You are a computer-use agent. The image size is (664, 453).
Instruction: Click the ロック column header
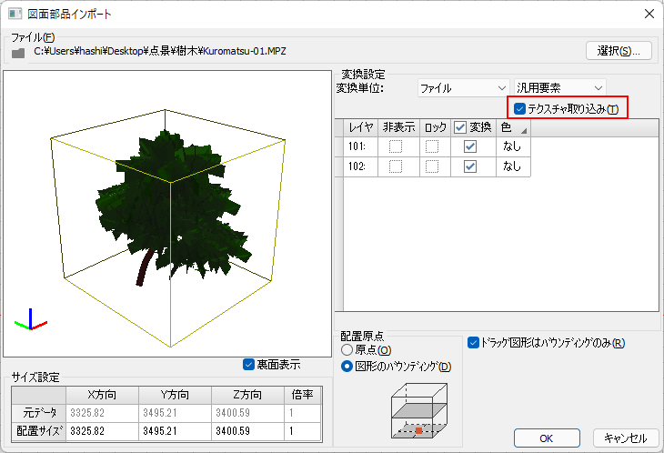(436, 127)
